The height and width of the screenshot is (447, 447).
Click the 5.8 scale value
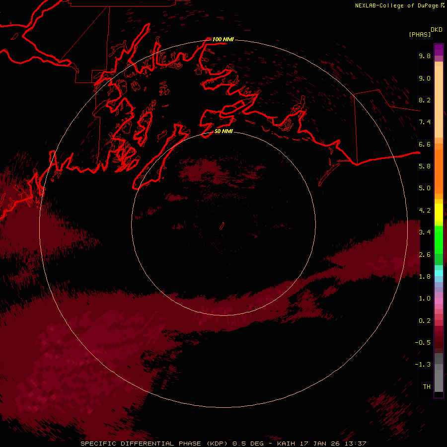click(425, 166)
